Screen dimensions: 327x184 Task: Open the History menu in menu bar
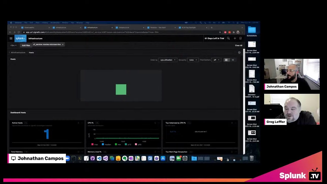click(x=45, y=23)
